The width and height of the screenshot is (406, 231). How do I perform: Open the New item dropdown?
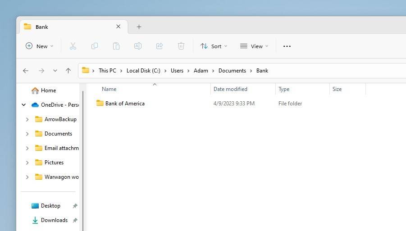click(x=39, y=46)
